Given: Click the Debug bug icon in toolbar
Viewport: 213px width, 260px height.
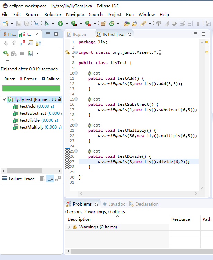Looking at the screenshot, I should 46,24.
